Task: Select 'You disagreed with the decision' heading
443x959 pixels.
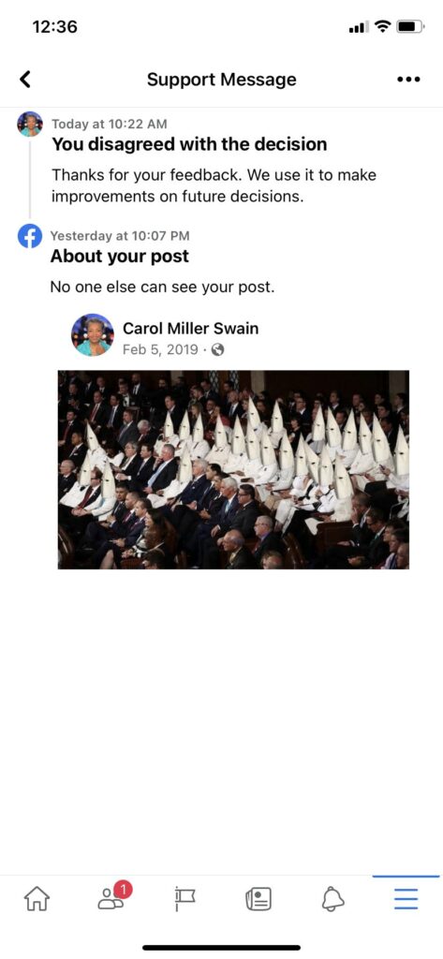Action: coord(189,144)
